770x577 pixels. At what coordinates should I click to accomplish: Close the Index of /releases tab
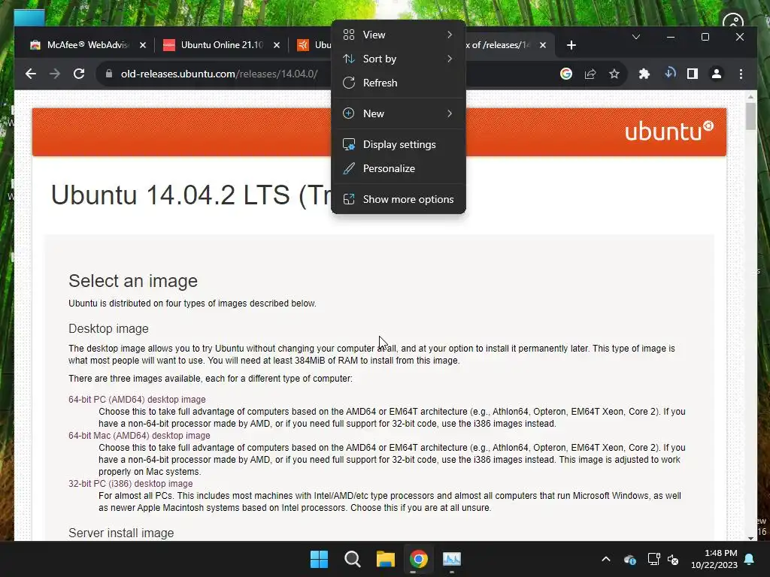click(543, 45)
